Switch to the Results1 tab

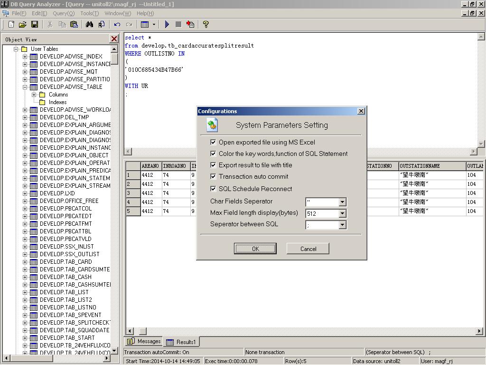(181, 342)
